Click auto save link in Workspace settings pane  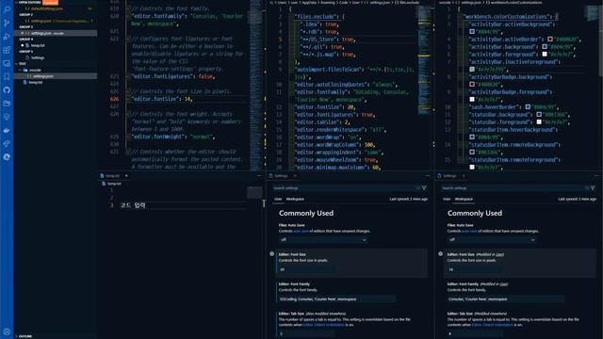pyautogui.click(x=469, y=231)
